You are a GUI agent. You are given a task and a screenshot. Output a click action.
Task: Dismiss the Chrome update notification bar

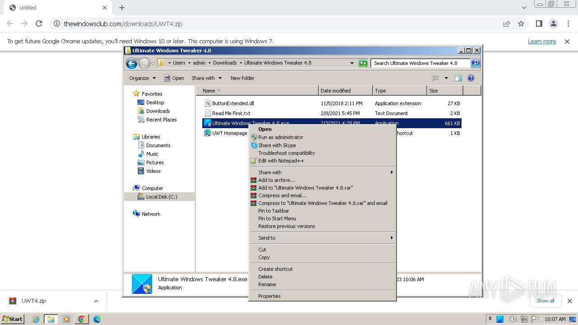tap(567, 42)
